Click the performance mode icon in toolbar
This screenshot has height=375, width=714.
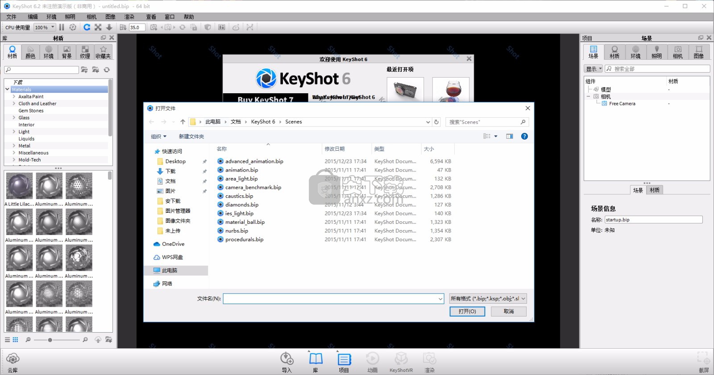pyautogui.click(x=73, y=27)
